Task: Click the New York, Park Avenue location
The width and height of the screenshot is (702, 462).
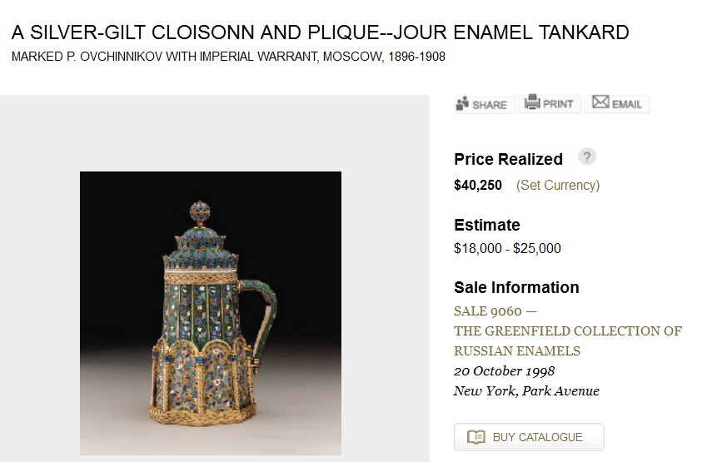Action: click(526, 391)
